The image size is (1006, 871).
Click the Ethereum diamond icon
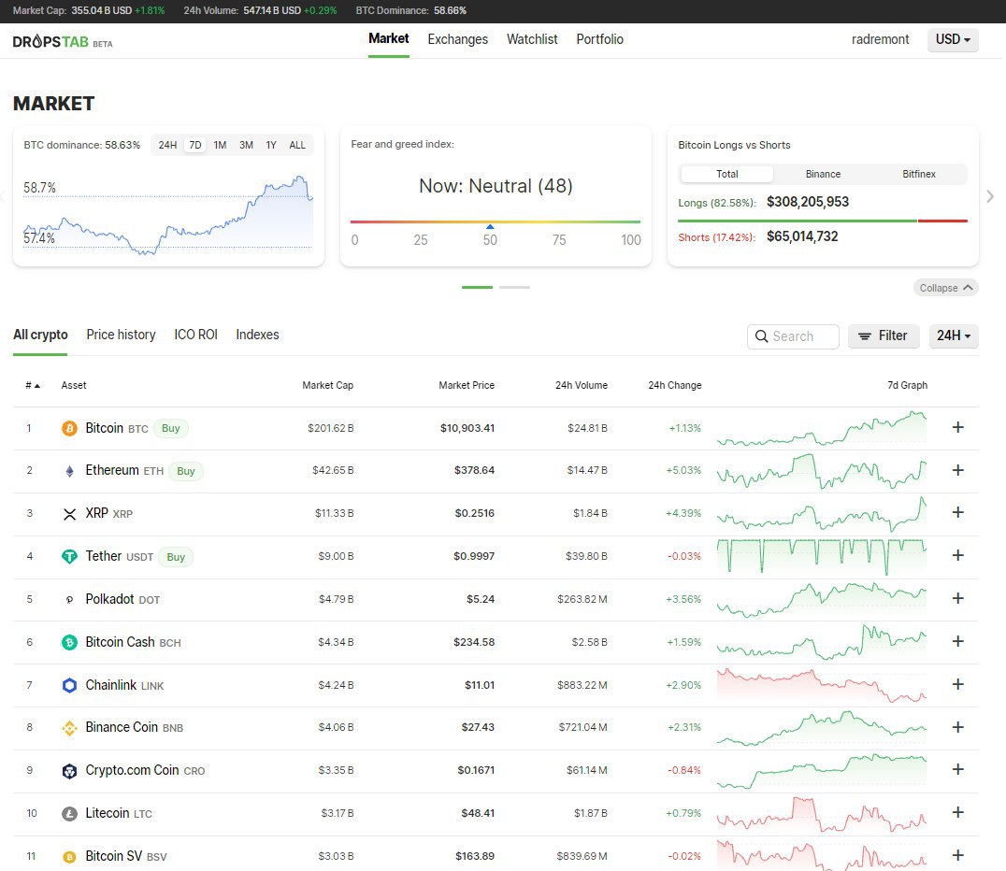click(x=69, y=471)
